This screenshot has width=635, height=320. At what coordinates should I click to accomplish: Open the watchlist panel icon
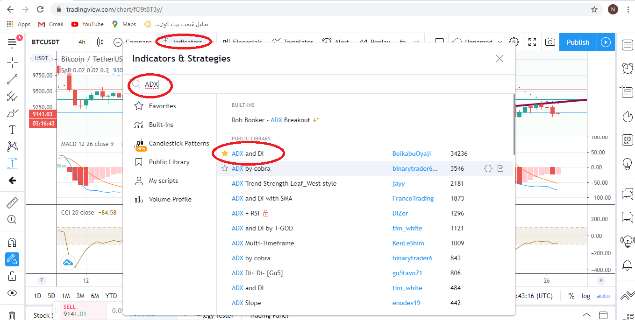(x=628, y=45)
